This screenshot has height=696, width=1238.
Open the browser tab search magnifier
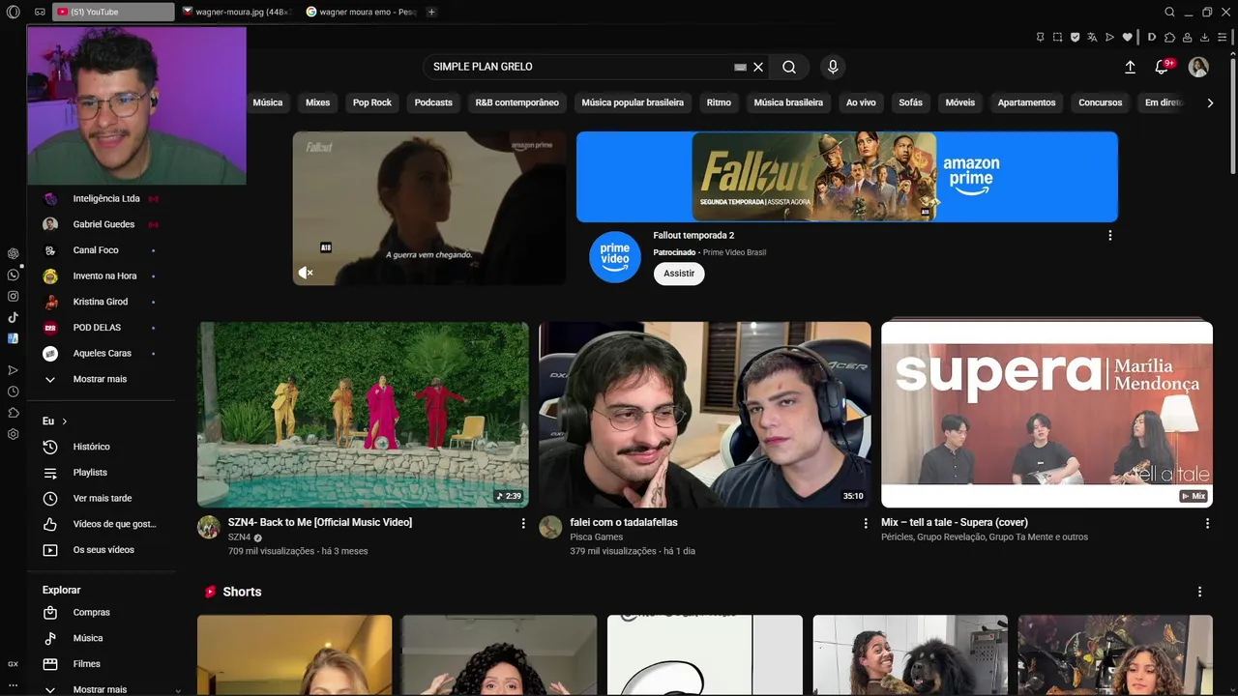point(1169,12)
